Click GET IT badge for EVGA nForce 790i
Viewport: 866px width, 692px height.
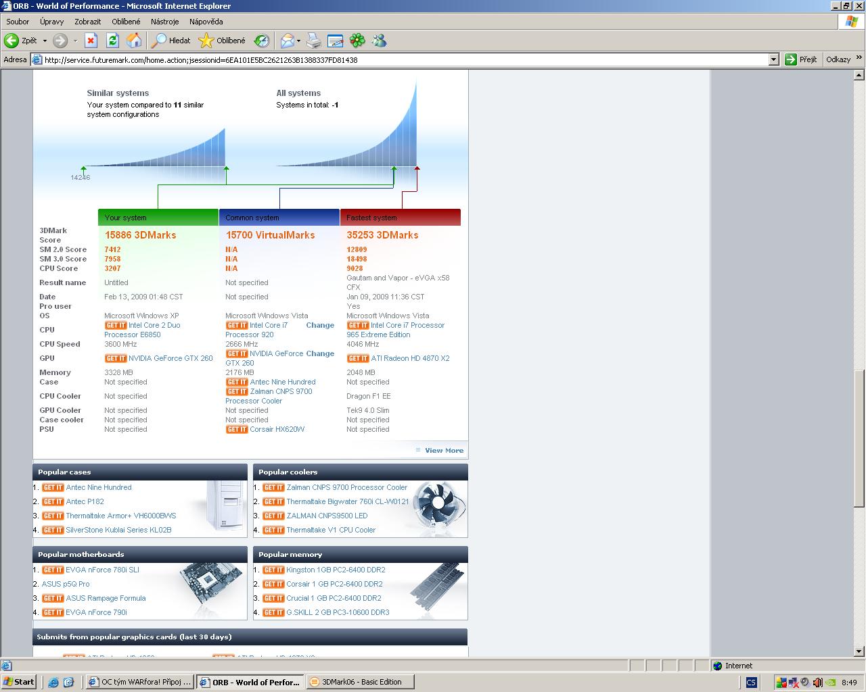click(53, 612)
